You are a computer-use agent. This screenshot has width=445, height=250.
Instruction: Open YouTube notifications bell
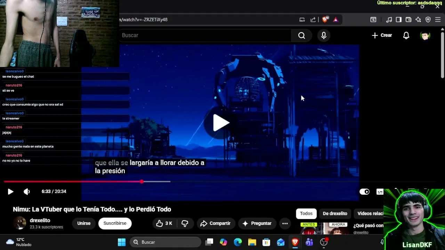[406, 35]
